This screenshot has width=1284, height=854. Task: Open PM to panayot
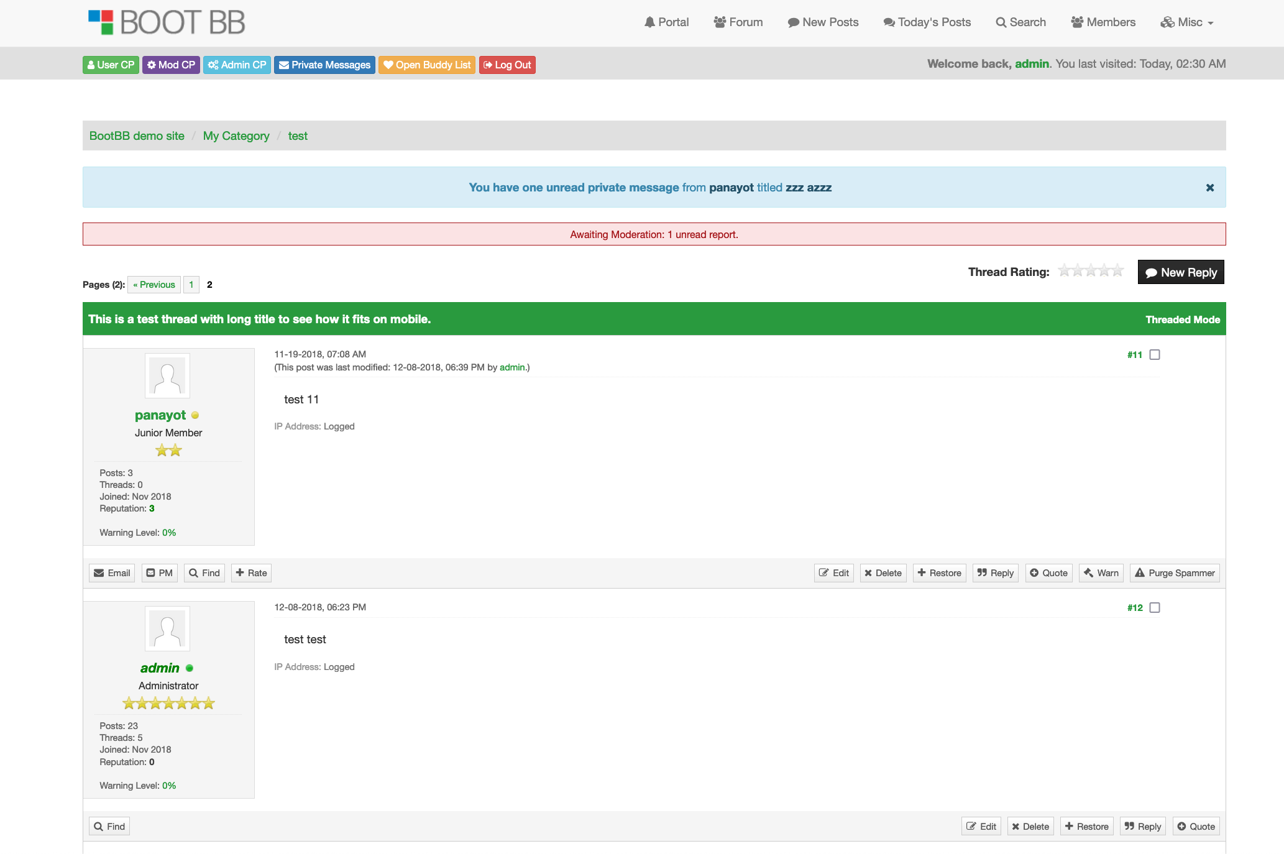[159, 573]
